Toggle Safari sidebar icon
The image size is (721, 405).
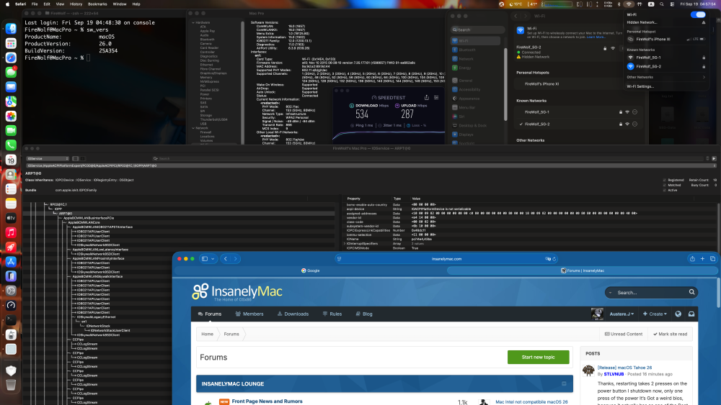205,259
